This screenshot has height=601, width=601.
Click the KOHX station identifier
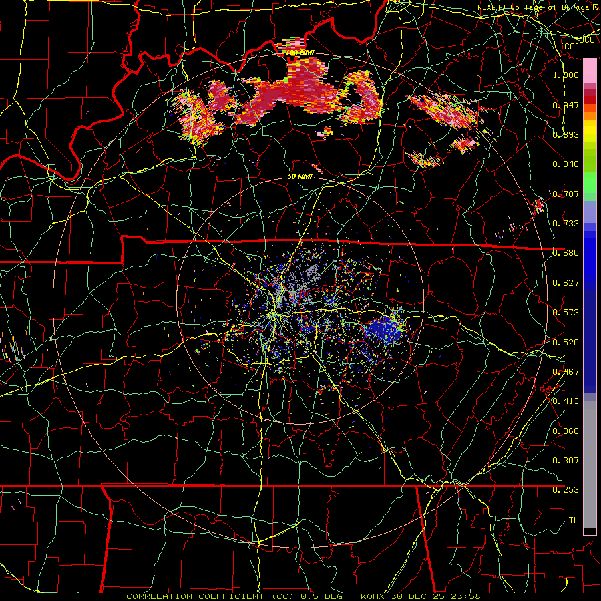[x=373, y=596]
